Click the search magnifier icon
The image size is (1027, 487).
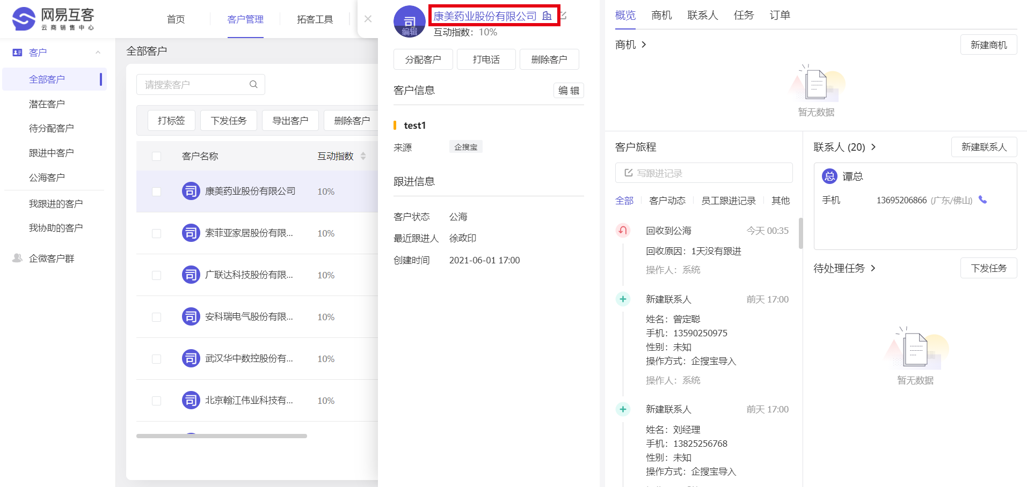[x=253, y=84]
